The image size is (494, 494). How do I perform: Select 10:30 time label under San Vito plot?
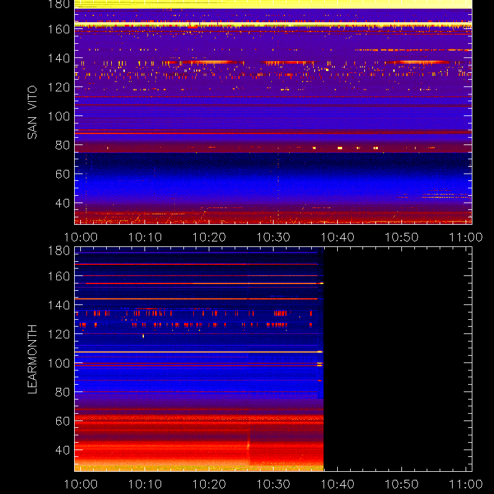pyautogui.click(x=274, y=237)
